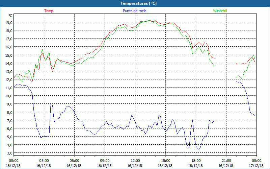Click the 15:00 time axis label
Screen dimensions: 270x169
pyautogui.click(x=165, y=161)
